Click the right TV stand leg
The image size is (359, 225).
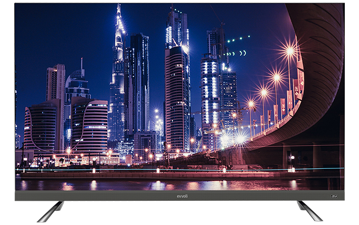coord(309,211)
